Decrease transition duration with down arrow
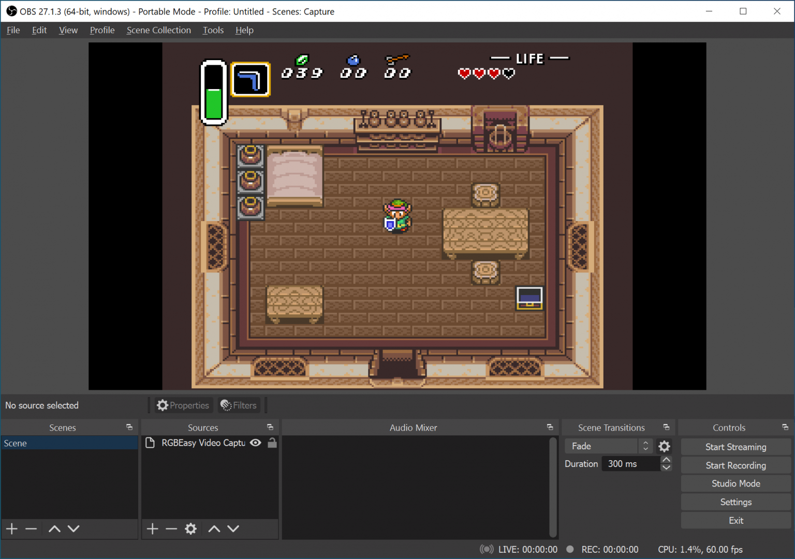The height and width of the screenshot is (559, 795). click(667, 467)
